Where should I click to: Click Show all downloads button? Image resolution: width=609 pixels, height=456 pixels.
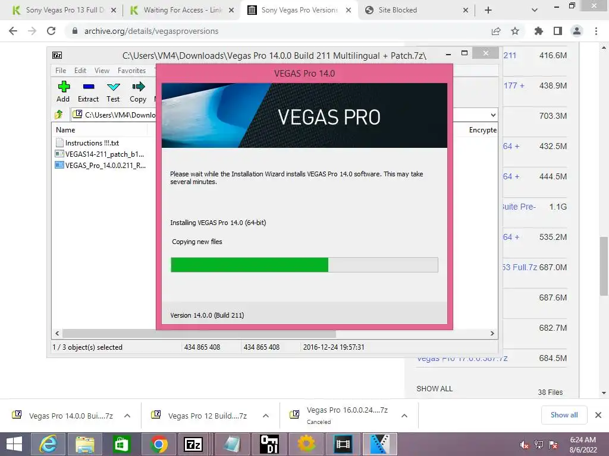(x=564, y=415)
